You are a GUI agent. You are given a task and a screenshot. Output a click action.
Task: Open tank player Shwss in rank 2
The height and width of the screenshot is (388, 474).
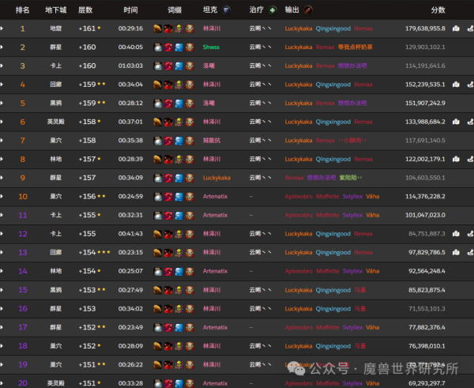pyautogui.click(x=211, y=47)
